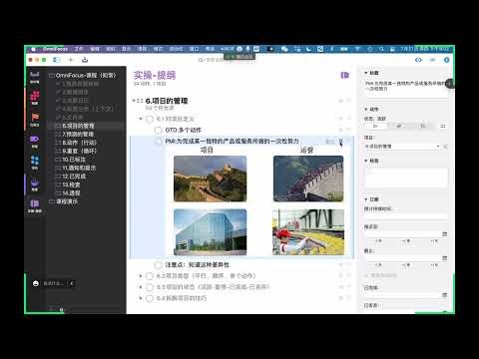The height and width of the screenshot is (359, 479).
Task: Open the pink grid Forecast perspective
Action: (x=35, y=98)
